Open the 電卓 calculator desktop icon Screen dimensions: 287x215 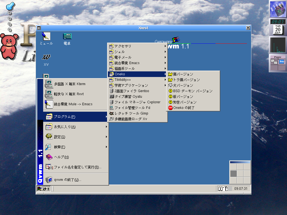pos(67,39)
